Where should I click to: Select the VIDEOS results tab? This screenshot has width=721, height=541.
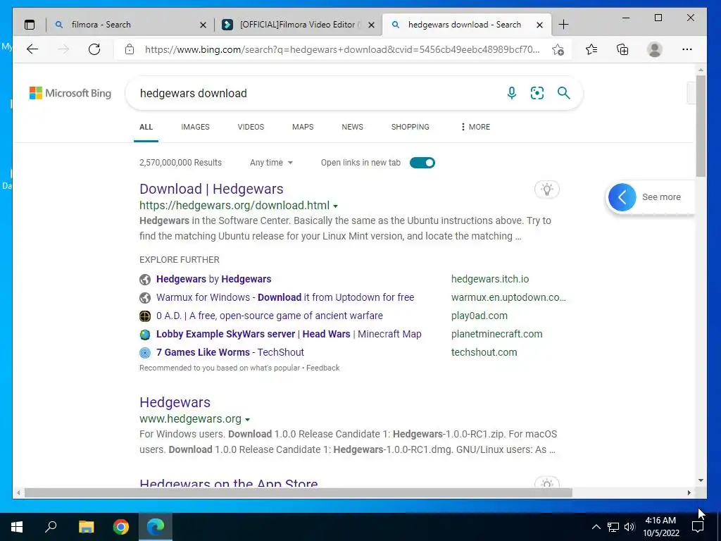[x=251, y=127]
